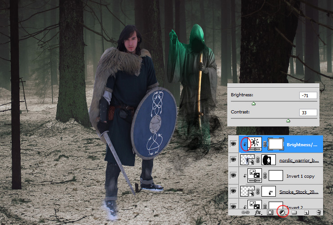
Task: Click the clipping mask arrow on Brightness/Contrast layer
Action: 245,144
